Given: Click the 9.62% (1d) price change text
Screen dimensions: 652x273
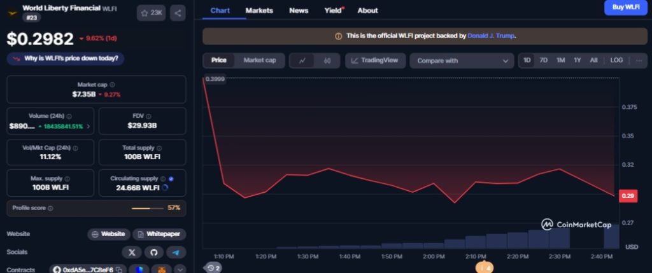Looking at the screenshot, I should (x=101, y=39).
